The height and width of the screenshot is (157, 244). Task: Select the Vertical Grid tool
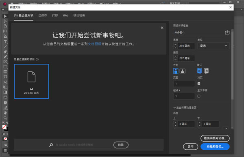tap(5, 77)
